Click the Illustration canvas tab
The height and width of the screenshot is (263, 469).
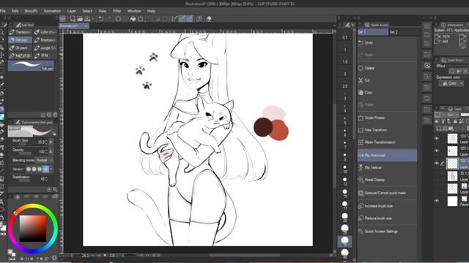(x=73, y=26)
